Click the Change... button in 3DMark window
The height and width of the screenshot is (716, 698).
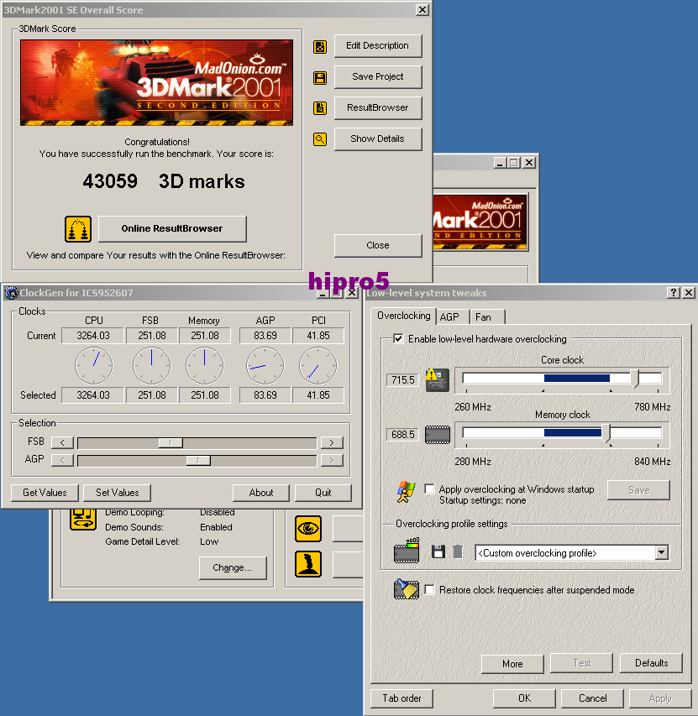[233, 567]
